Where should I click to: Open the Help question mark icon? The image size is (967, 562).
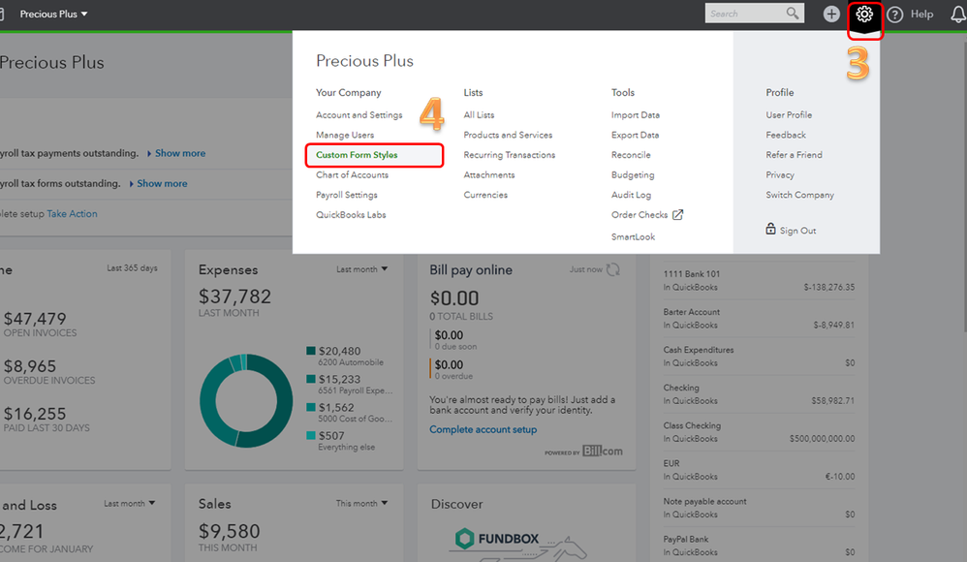pos(895,15)
